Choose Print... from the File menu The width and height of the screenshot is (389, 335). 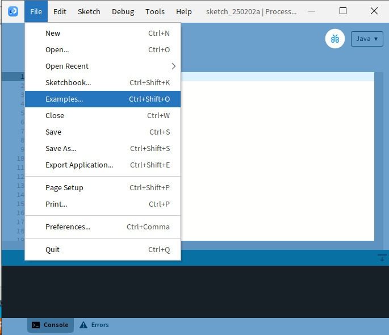(103, 204)
